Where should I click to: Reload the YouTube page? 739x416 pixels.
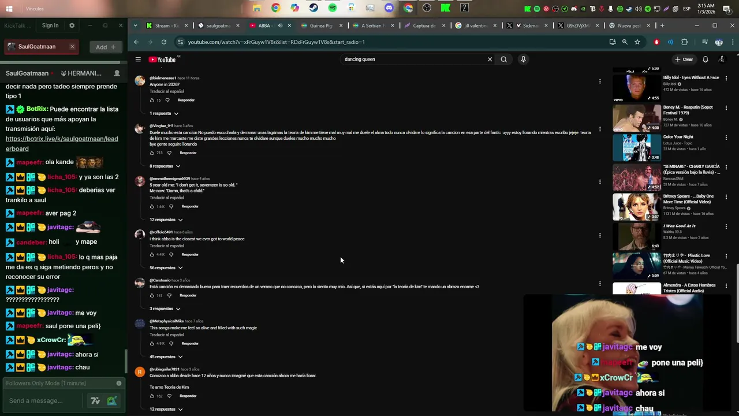coord(164,42)
